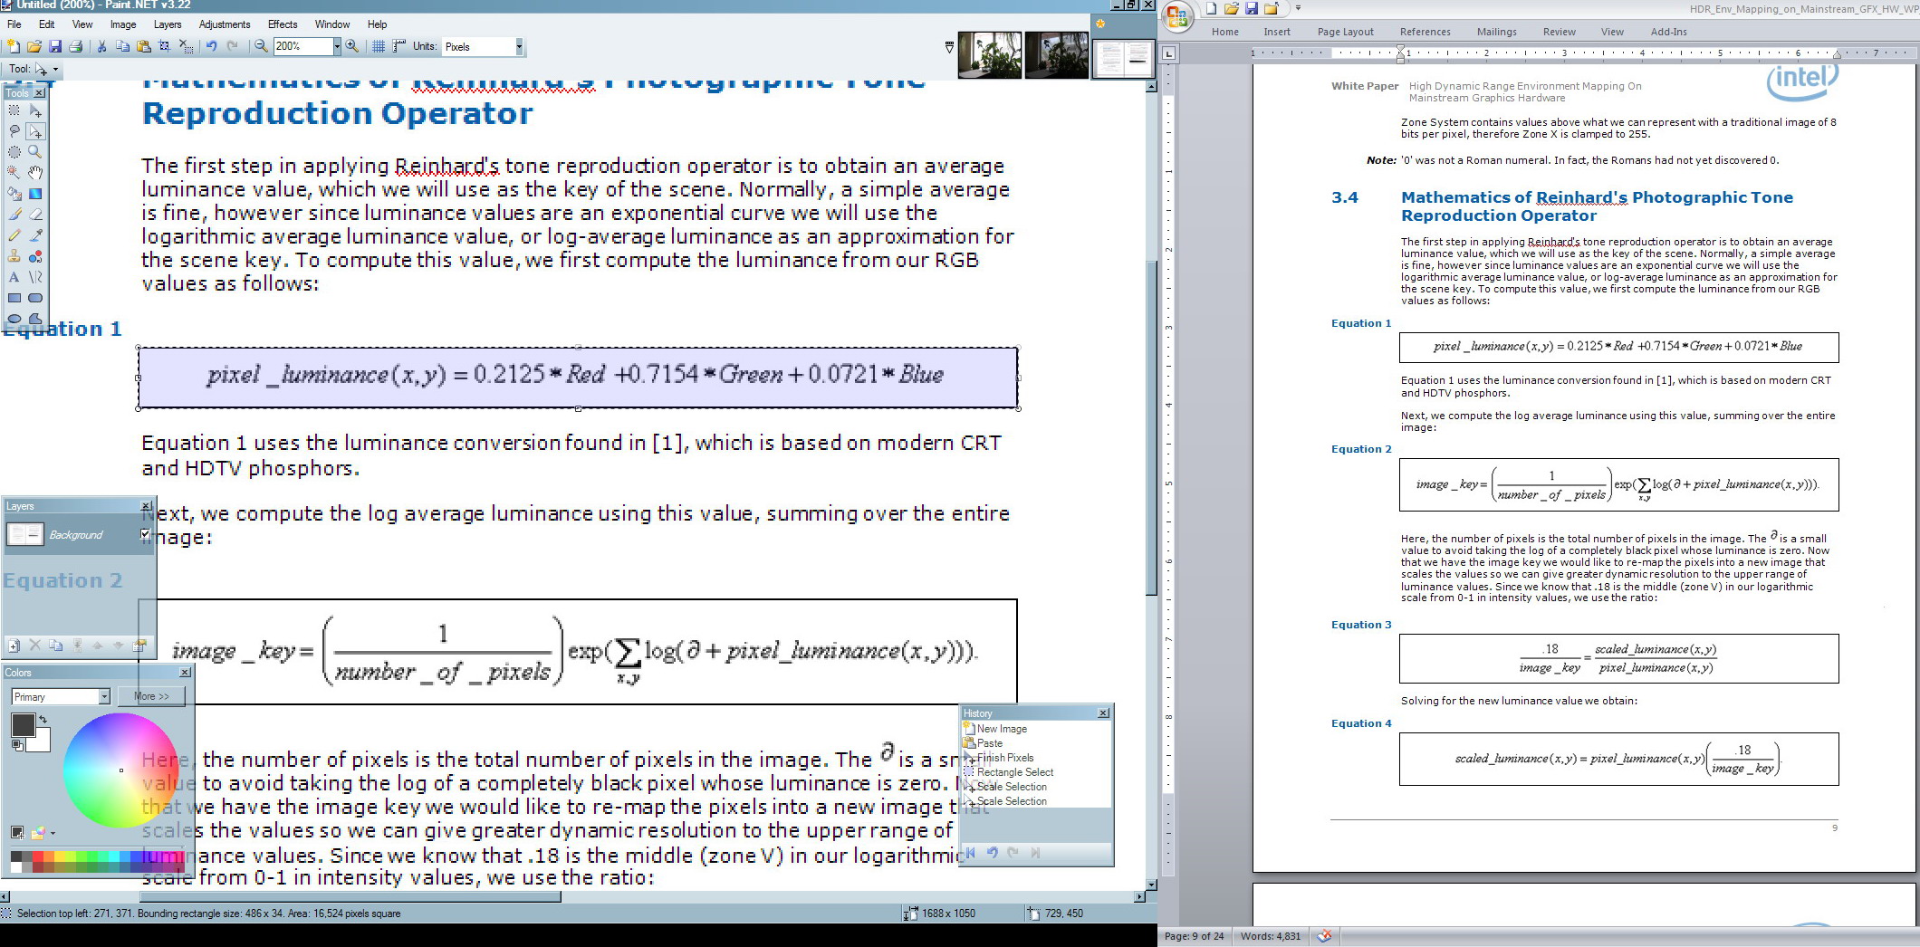Click the Cut scissors icon
This screenshot has height=947, width=1920.
point(101,46)
